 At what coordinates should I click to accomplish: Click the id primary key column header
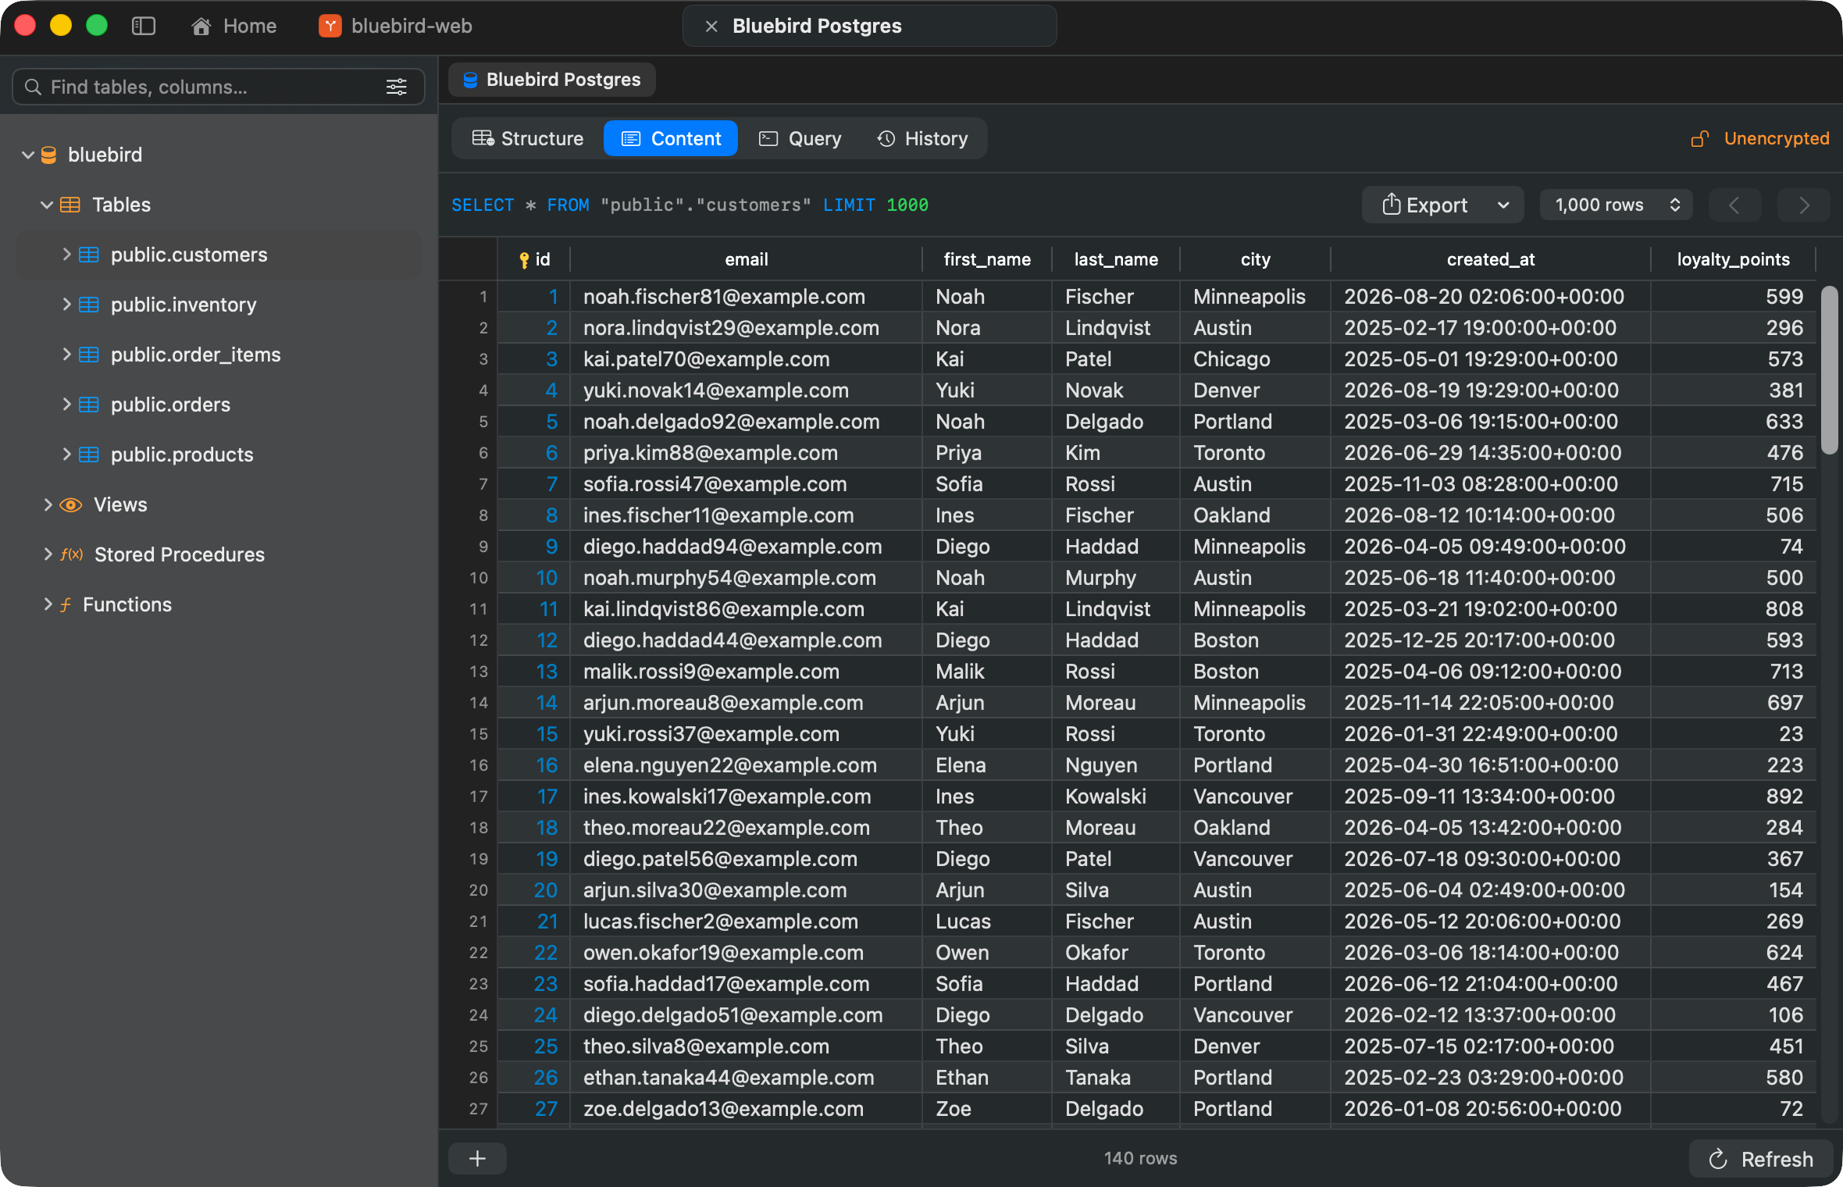tap(534, 259)
